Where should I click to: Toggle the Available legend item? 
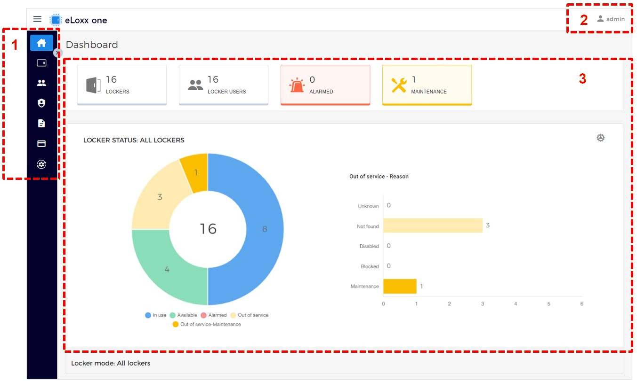click(x=183, y=315)
